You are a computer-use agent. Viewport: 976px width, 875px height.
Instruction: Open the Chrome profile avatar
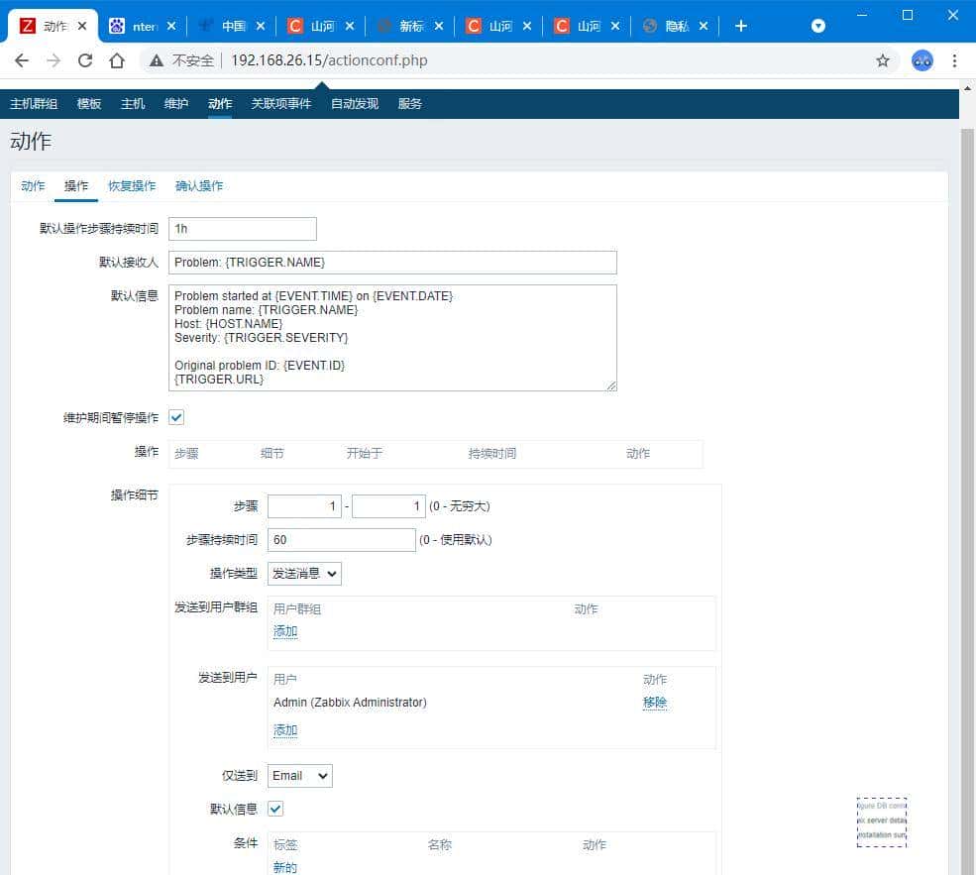coord(922,60)
